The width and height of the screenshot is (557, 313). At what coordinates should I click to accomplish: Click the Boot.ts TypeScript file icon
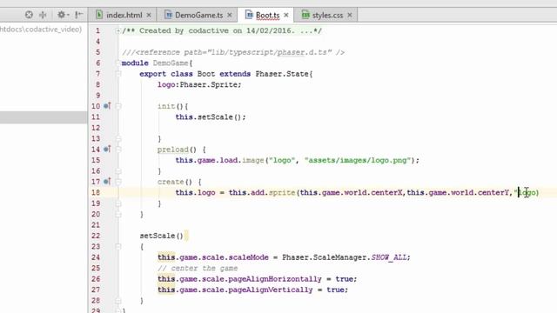[249, 15]
